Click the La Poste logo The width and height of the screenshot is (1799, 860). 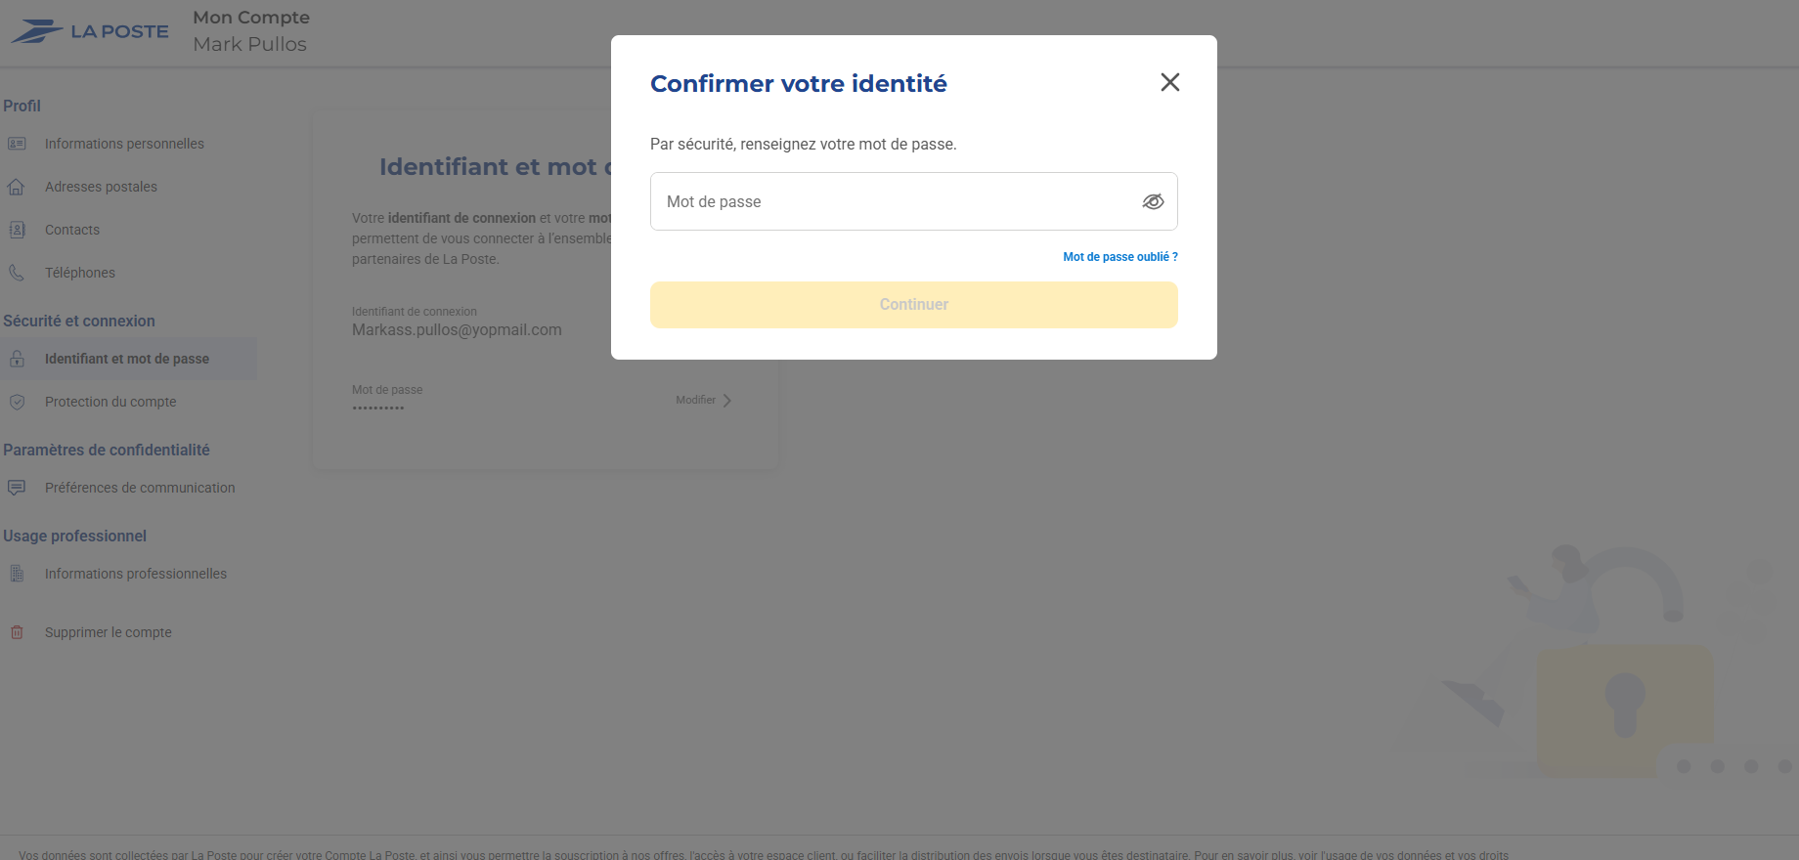click(x=90, y=31)
